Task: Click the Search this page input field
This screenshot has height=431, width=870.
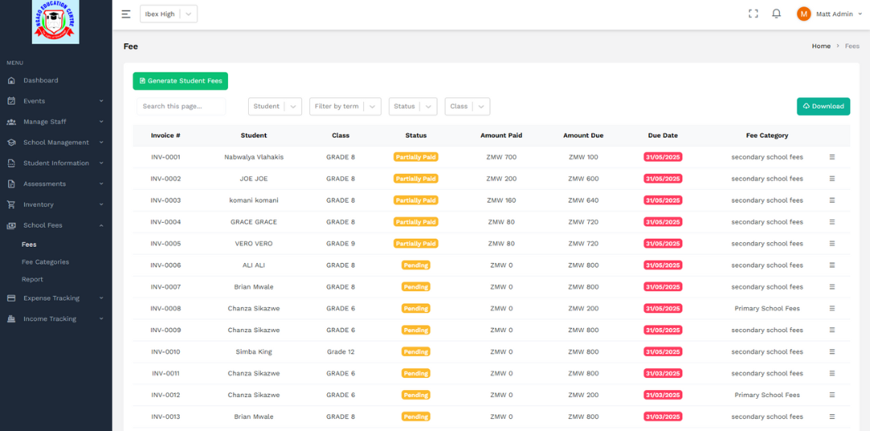Action: pyautogui.click(x=180, y=106)
